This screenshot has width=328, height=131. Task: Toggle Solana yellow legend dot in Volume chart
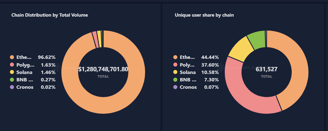tap(12, 72)
